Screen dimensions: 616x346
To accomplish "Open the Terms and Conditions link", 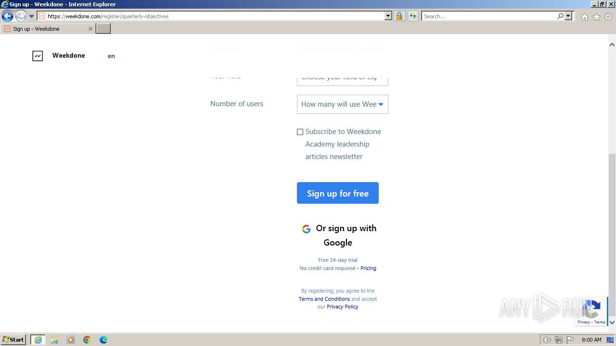I will coord(324,299).
